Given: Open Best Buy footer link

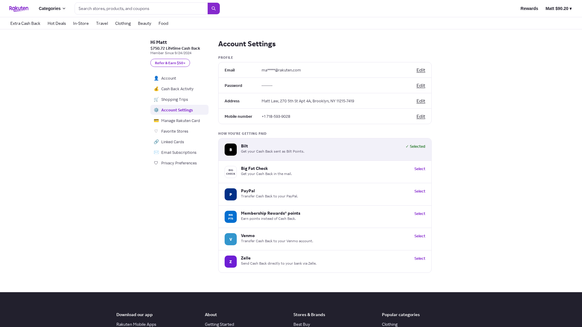Looking at the screenshot, I should (302, 324).
